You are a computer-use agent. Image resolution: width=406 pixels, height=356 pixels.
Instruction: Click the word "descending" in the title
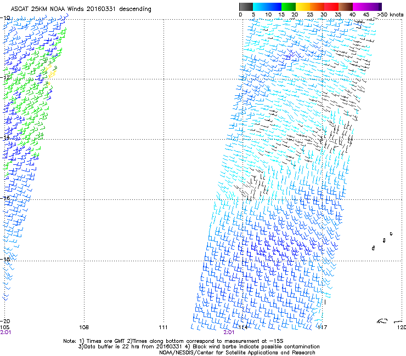pos(135,9)
